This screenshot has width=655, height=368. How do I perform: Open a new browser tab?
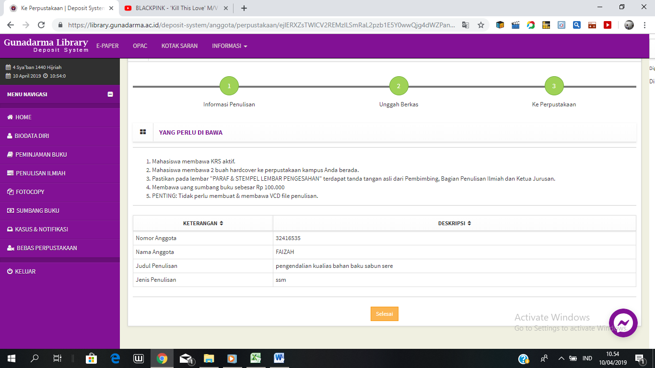tap(244, 8)
